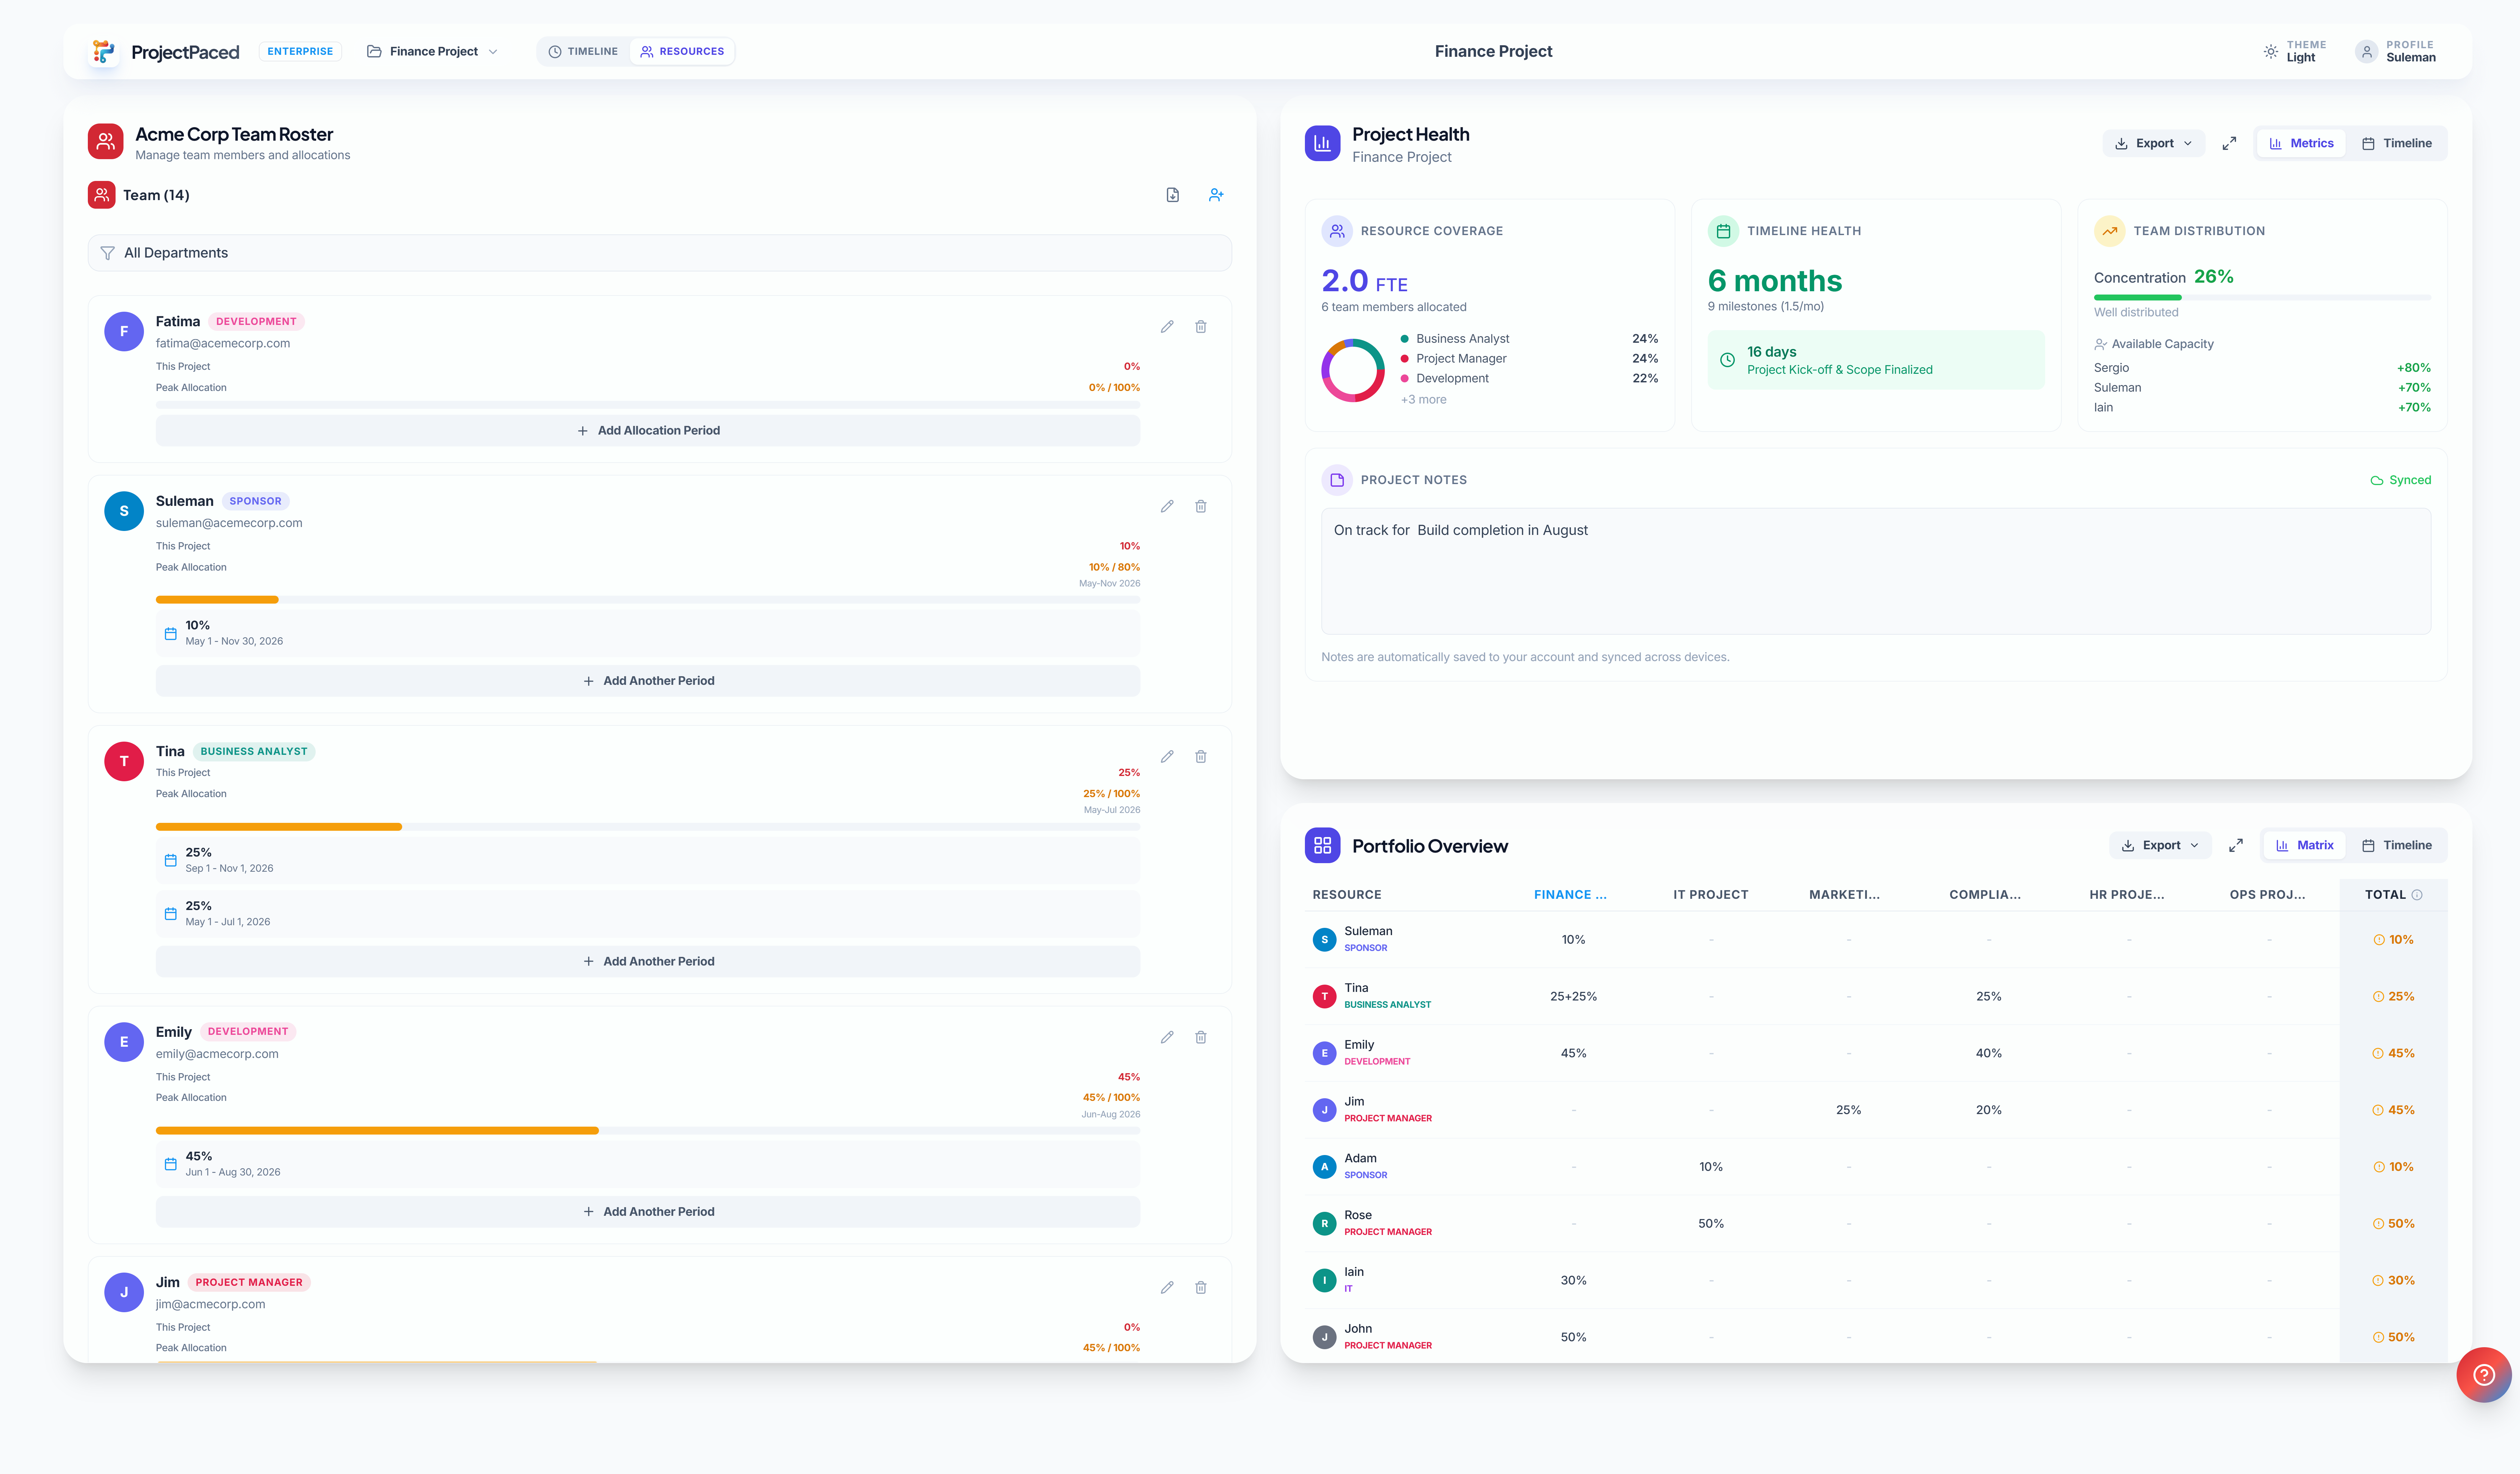Switch Project Health view to Timeline

[2398, 143]
